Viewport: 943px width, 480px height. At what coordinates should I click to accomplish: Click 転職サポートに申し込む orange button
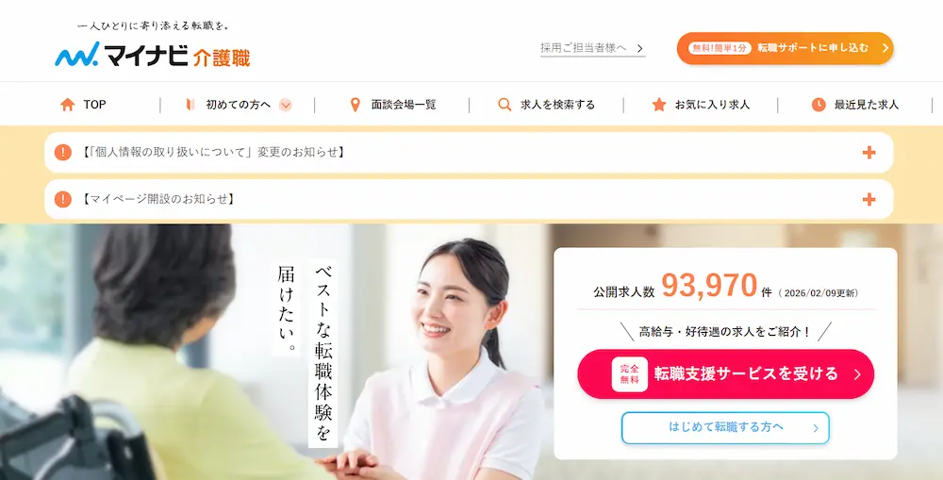click(x=785, y=48)
